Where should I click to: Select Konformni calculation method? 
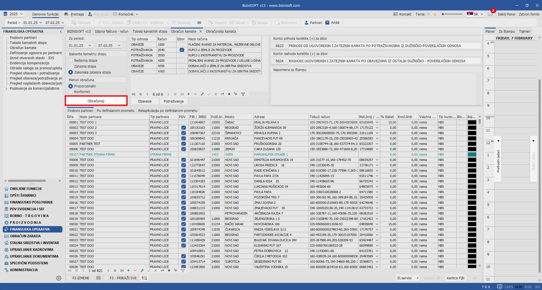[71, 92]
